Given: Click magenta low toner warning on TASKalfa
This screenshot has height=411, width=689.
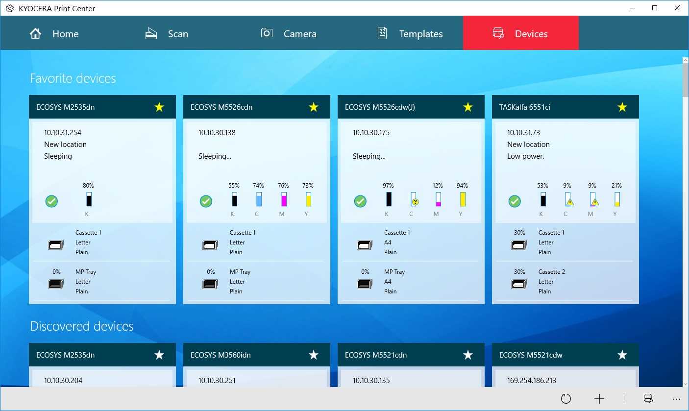Looking at the screenshot, I should pyautogui.click(x=594, y=202).
